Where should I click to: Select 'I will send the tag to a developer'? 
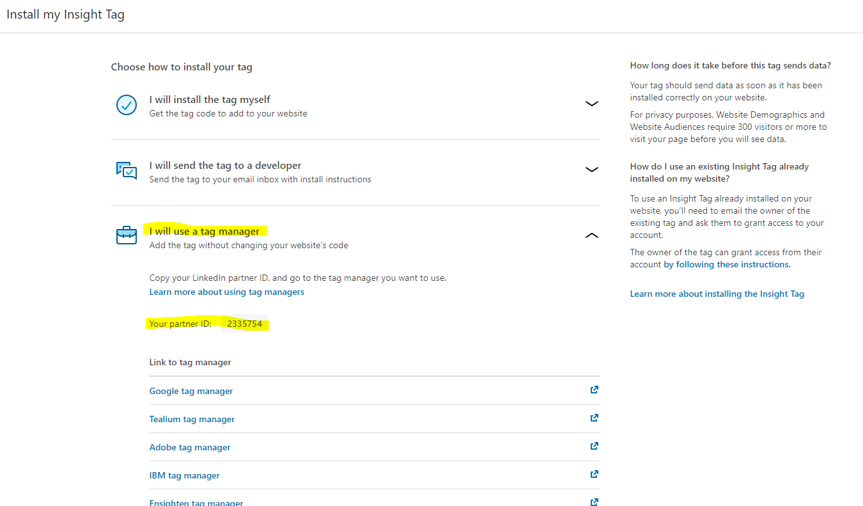[x=225, y=166]
